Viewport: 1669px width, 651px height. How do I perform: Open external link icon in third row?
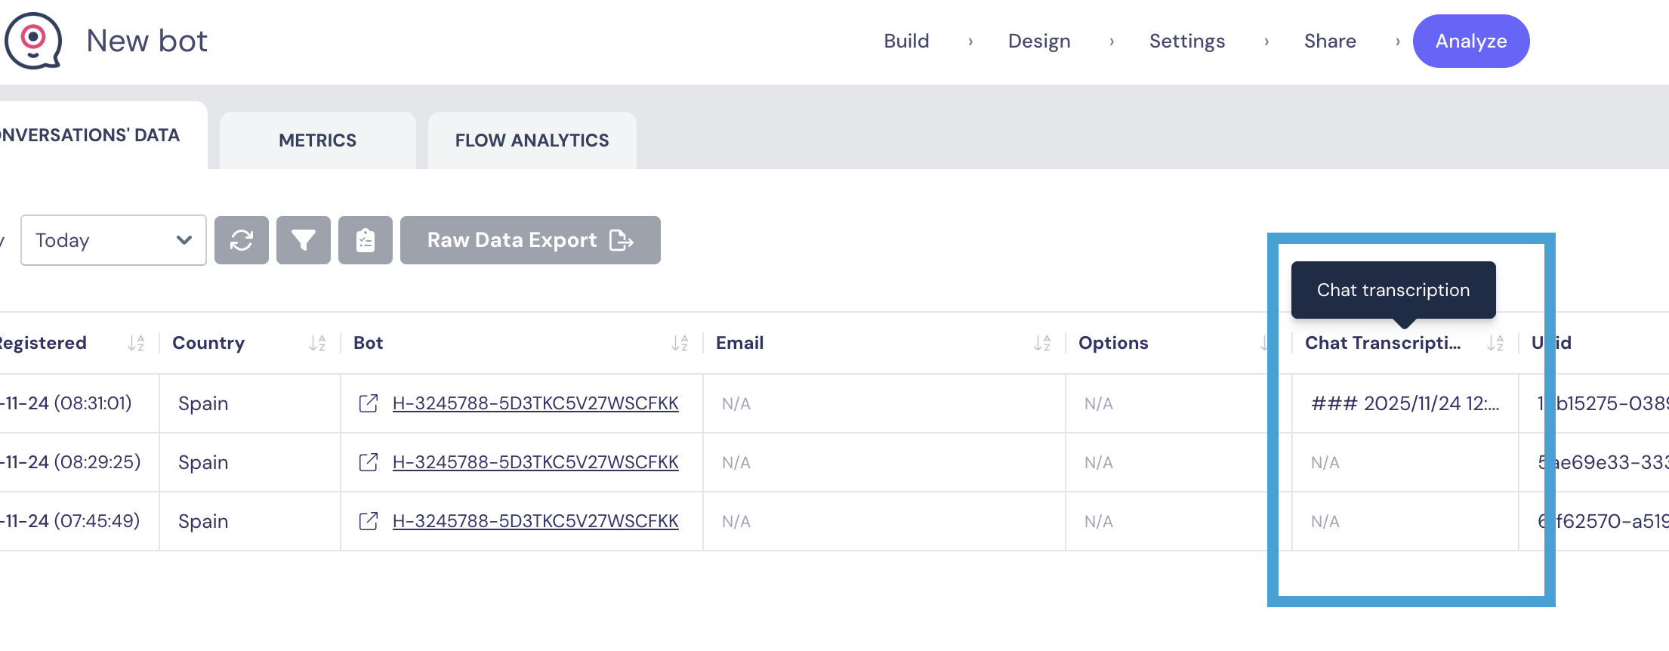(x=369, y=521)
